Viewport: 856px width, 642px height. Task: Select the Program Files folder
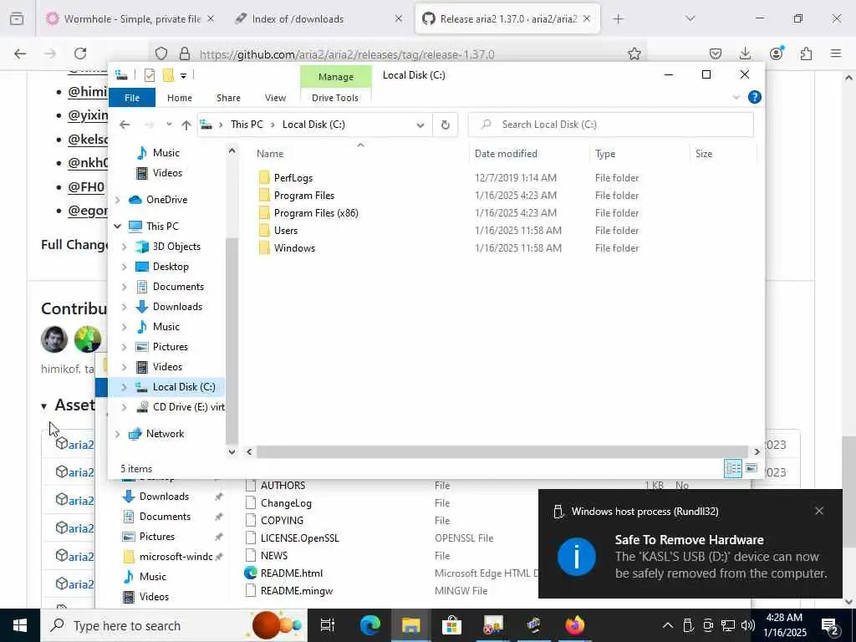click(x=304, y=196)
